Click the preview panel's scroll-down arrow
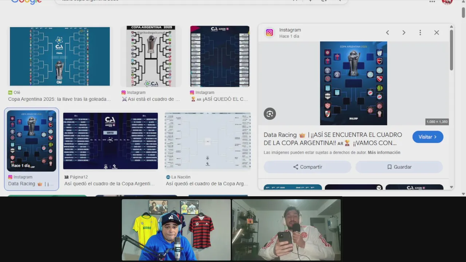Screen dimensions: 466x262 [x=451, y=187]
